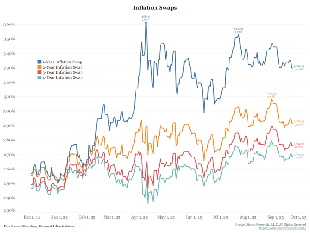Select the 3-Year Inflation Swap legend label
Image resolution: width=310 pixels, height=233 pixels.
coord(62,72)
